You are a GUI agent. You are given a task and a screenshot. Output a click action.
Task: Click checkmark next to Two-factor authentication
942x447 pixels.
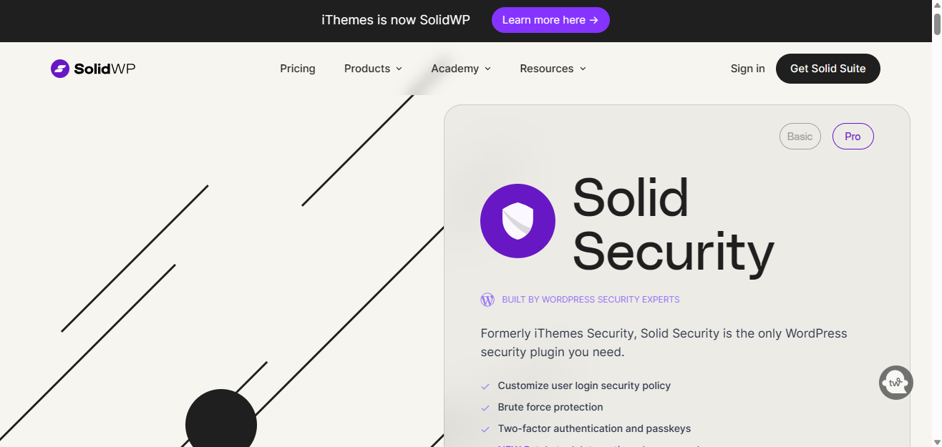tap(485, 429)
